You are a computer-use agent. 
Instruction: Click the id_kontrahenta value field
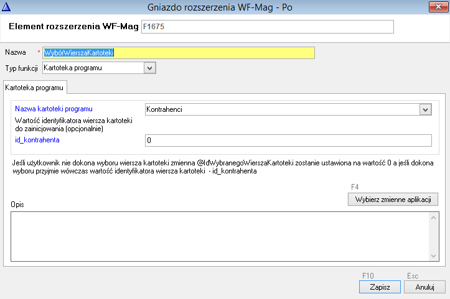click(x=288, y=140)
